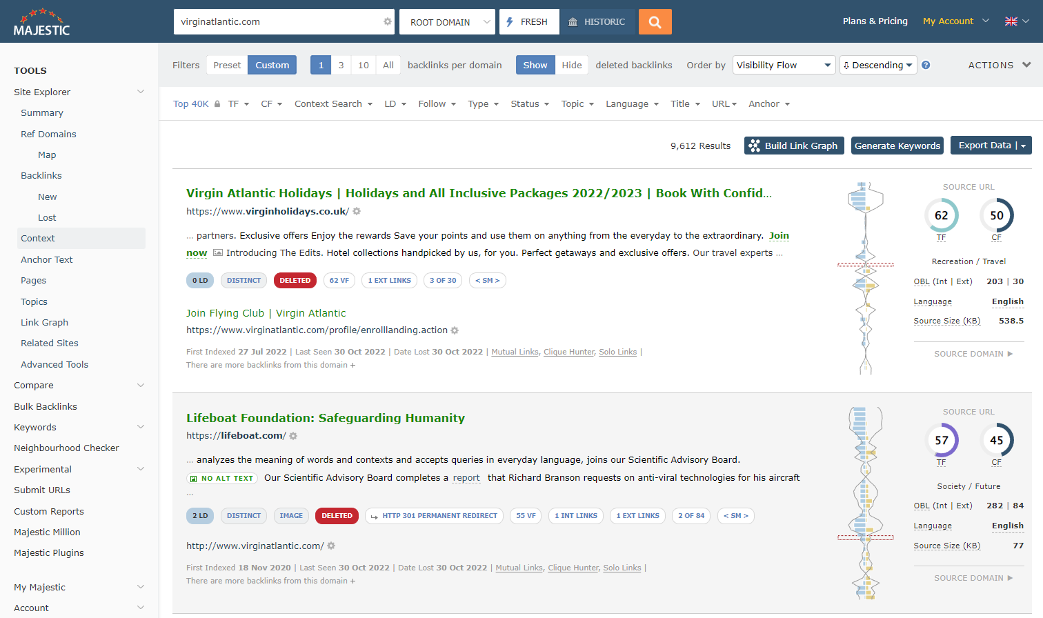Expand the Topic filter dropdown
Screen dimensions: 1043x618
(577, 104)
